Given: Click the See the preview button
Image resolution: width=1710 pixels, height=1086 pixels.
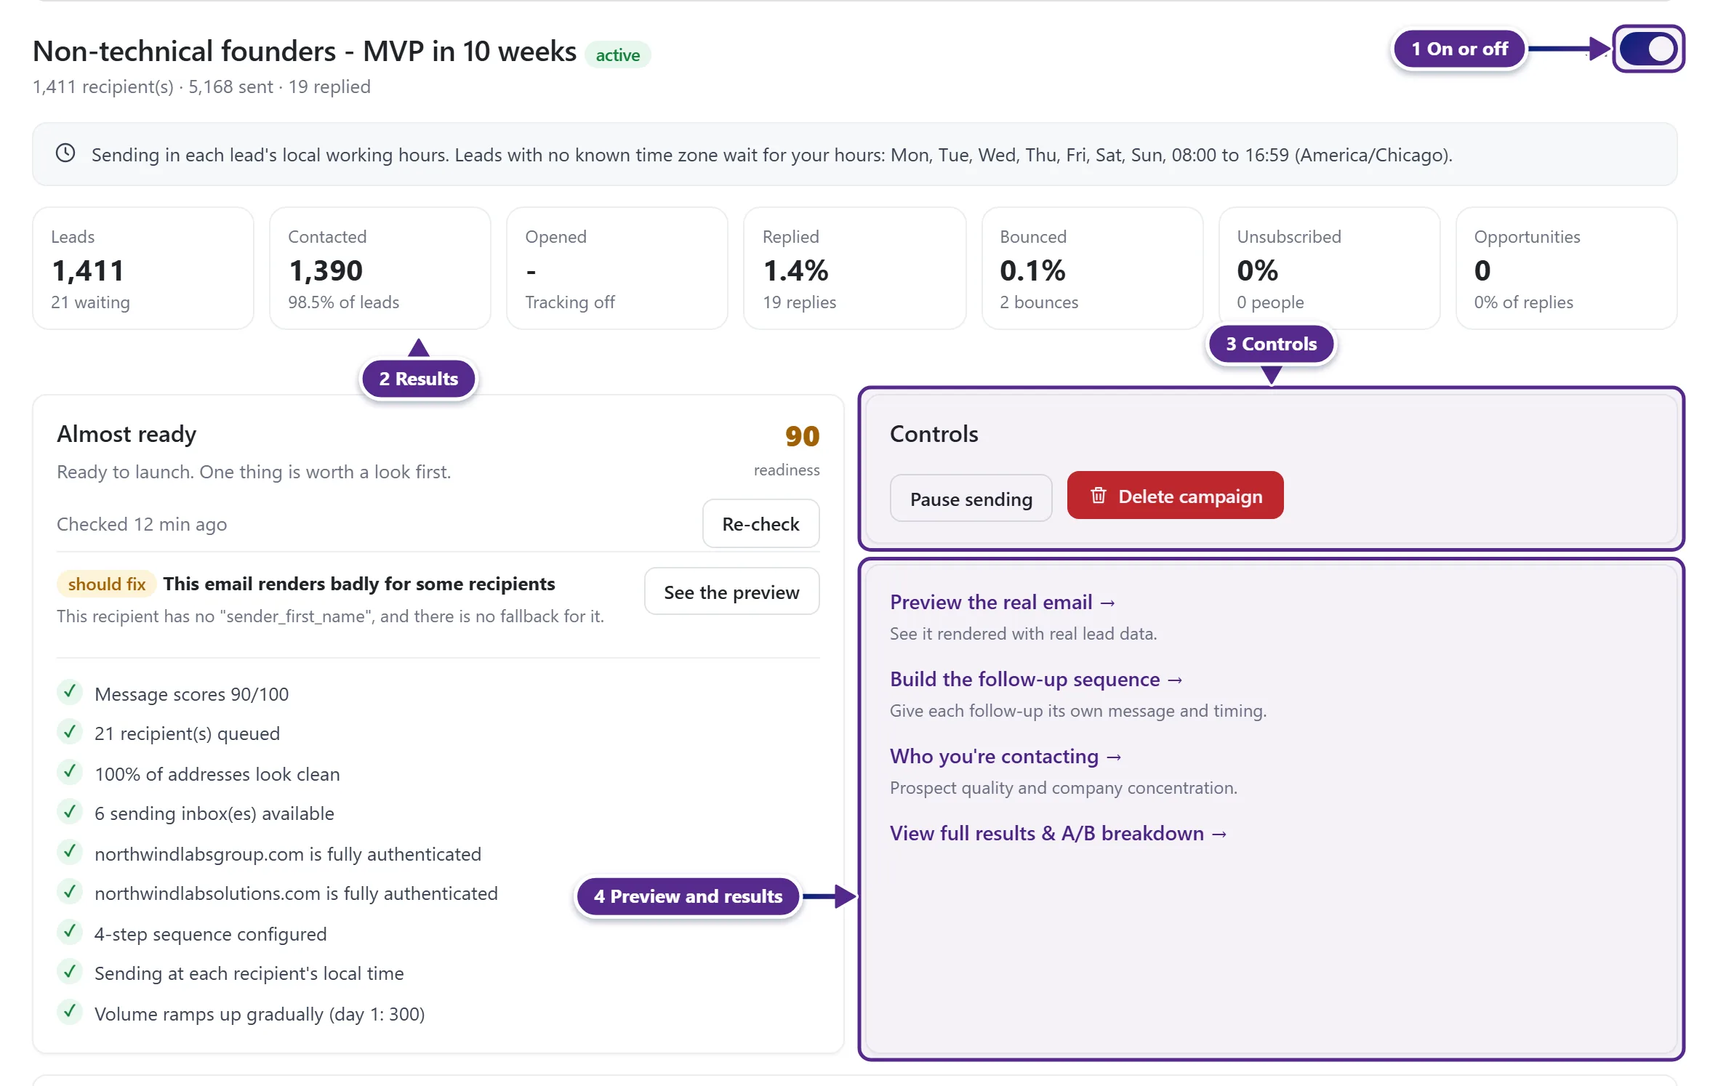Looking at the screenshot, I should click(x=731, y=592).
